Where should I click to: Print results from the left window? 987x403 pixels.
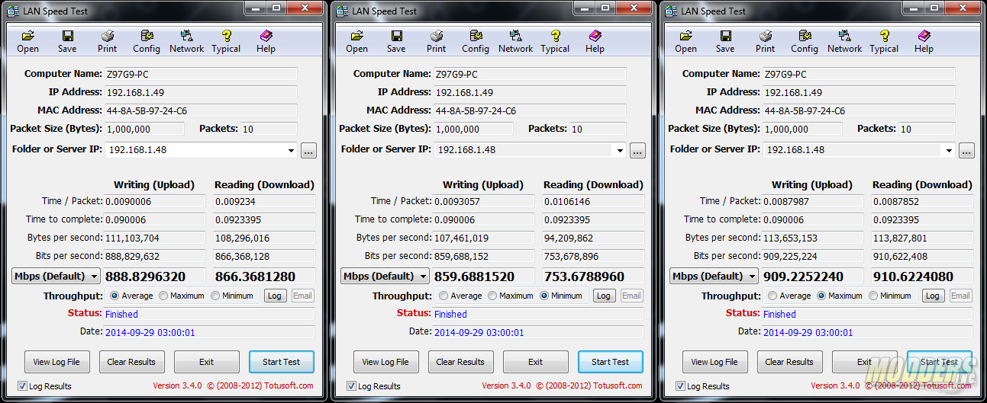pos(108,42)
